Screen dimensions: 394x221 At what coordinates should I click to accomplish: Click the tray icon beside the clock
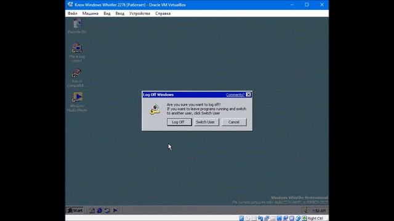[x=305, y=211]
